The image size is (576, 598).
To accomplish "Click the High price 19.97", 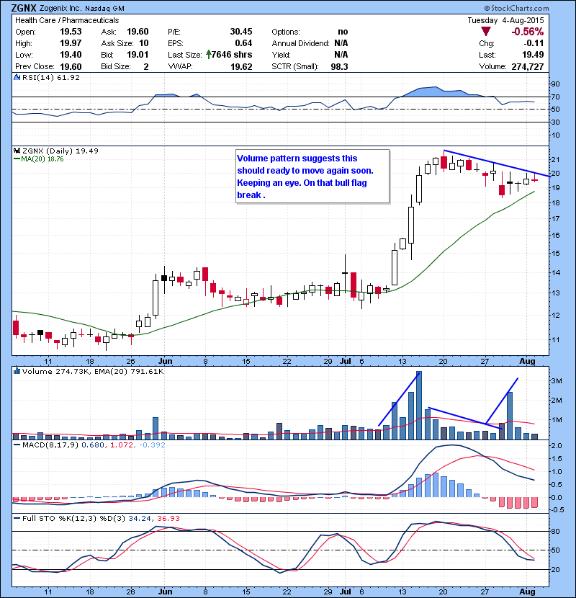I will [x=71, y=43].
